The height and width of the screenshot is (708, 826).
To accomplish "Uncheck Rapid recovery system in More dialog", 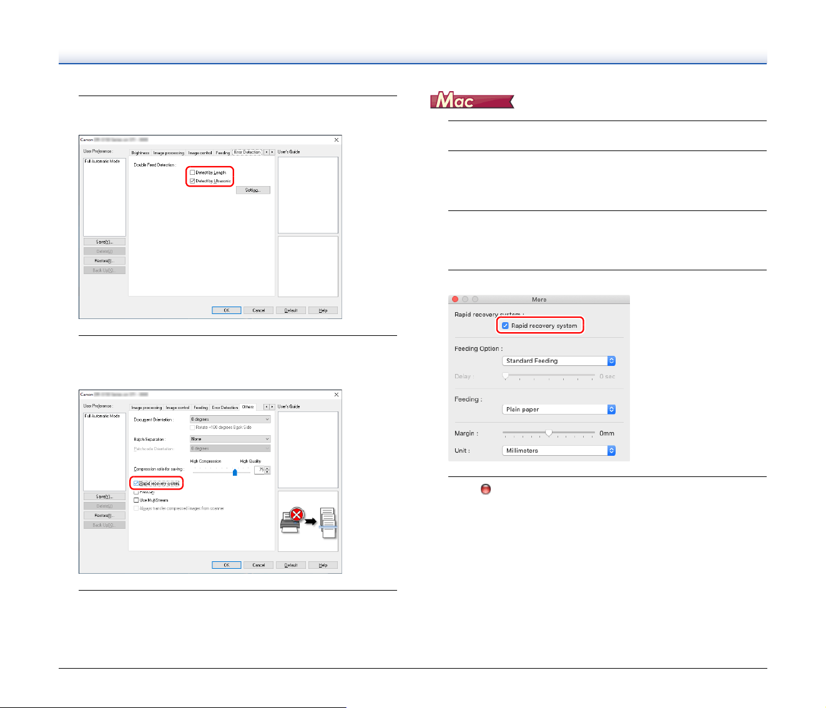I will 506,326.
